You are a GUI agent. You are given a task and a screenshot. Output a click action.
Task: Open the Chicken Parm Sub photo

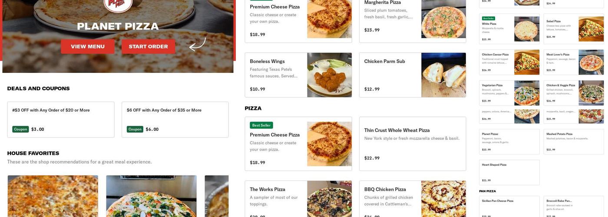point(443,75)
